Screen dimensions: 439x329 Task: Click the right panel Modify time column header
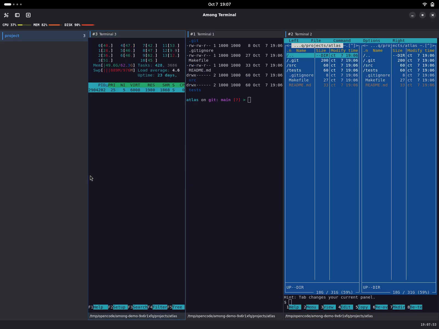[421, 50]
